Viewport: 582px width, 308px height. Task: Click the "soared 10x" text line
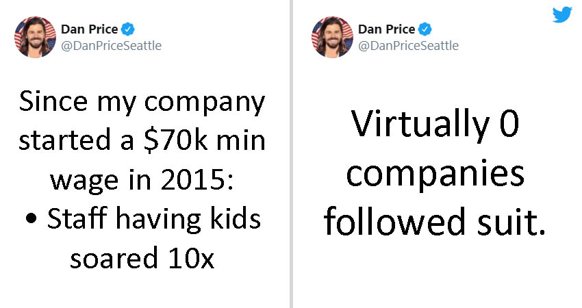pos(142,257)
